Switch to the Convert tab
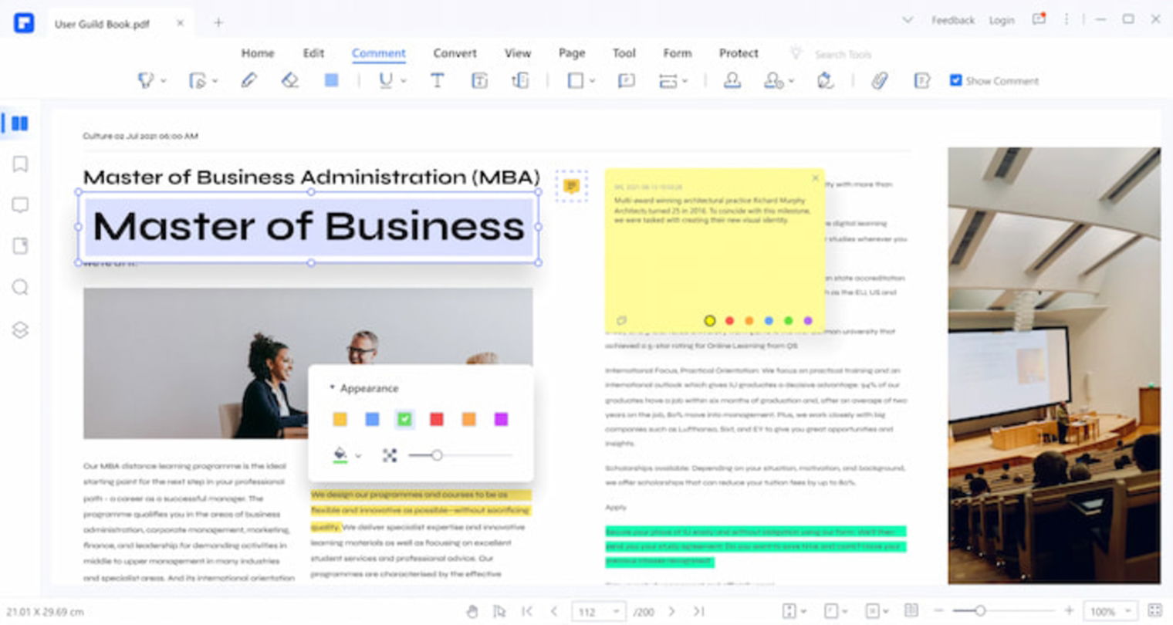 [455, 52]
